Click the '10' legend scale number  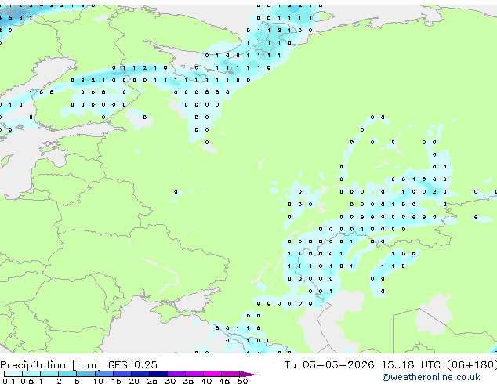[98, 381]
